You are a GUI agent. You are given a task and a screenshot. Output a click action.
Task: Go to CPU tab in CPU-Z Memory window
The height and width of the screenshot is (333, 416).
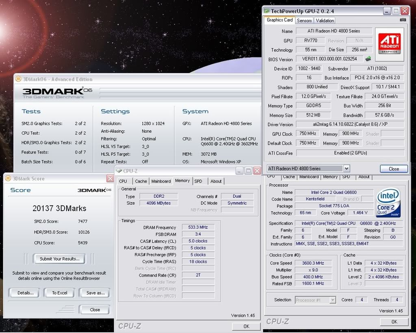click(x=123, y=181)
